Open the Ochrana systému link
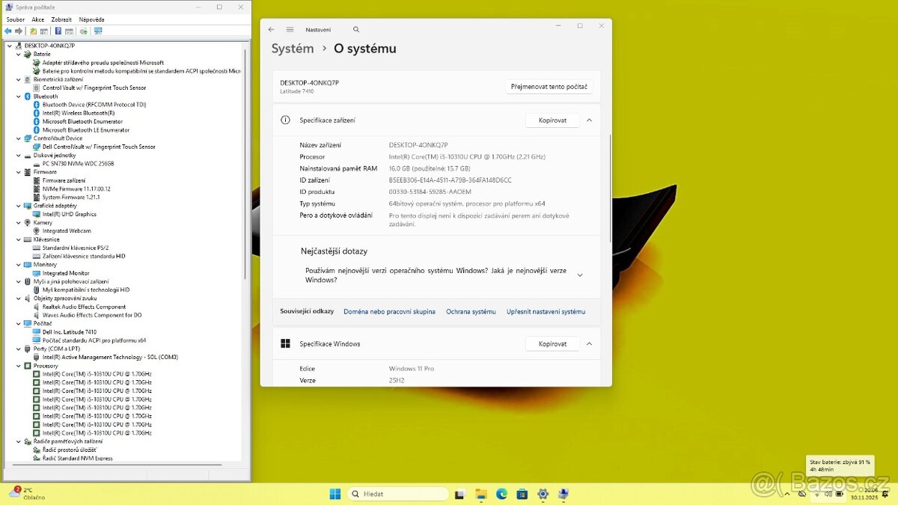This screenshot has height=505, width=898. (471, 311)
